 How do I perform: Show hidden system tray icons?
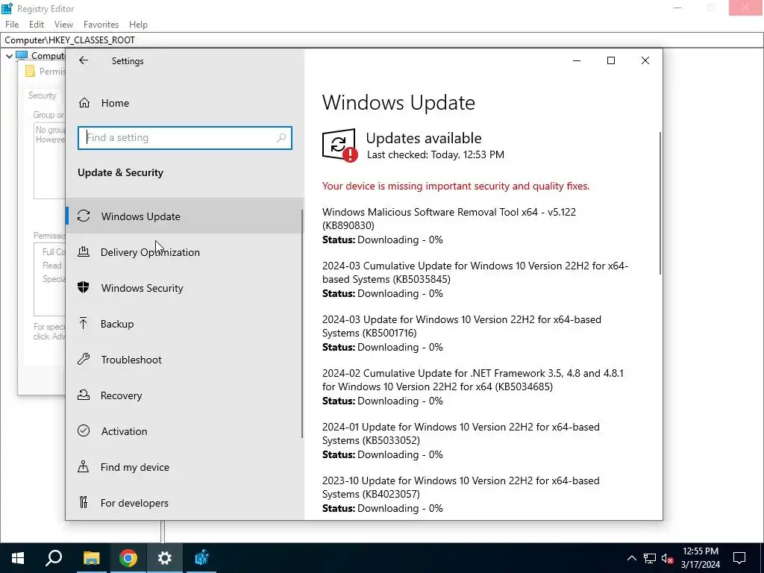[631, 558]
